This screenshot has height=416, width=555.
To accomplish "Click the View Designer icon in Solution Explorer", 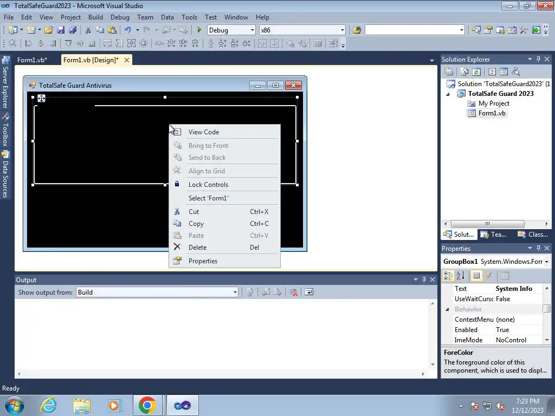I will click(504, 71).
